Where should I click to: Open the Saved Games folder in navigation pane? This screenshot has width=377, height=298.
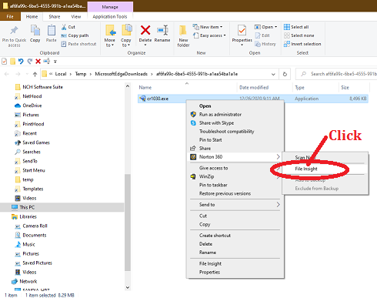[x=36, y=142]
